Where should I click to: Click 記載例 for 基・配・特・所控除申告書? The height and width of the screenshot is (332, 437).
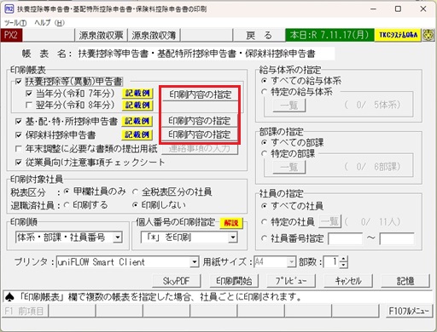click(137, 122)
